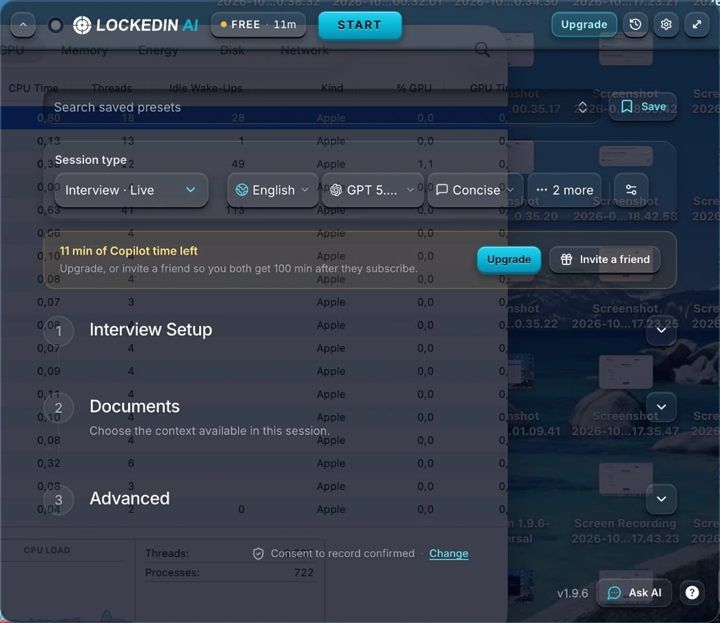720x623 pixels.
Task: Sort by Kind column in Activity Monitor
Action: [x=332, y=88]
